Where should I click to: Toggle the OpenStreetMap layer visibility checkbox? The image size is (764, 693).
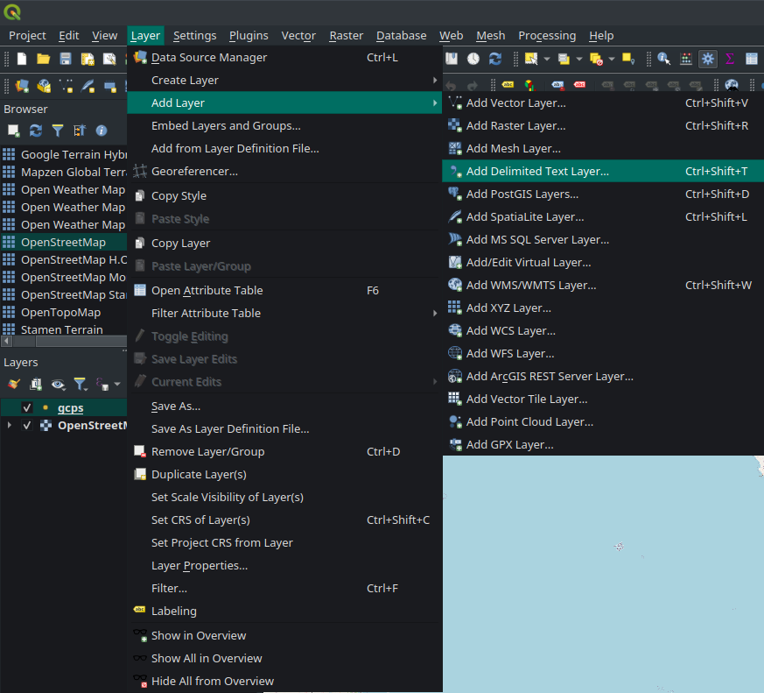point(27,426)
